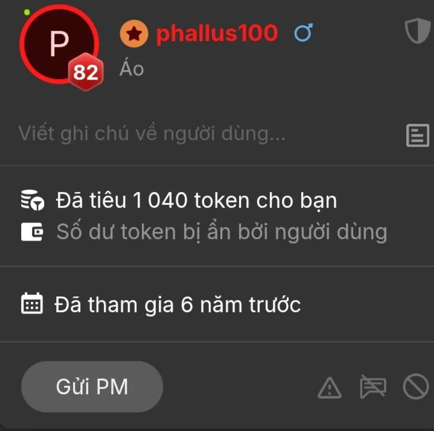Click Gửi PM button
Image resolution: width=434 pixels, height=431 pixels.
pyautogui.click(x=92, y=386)
